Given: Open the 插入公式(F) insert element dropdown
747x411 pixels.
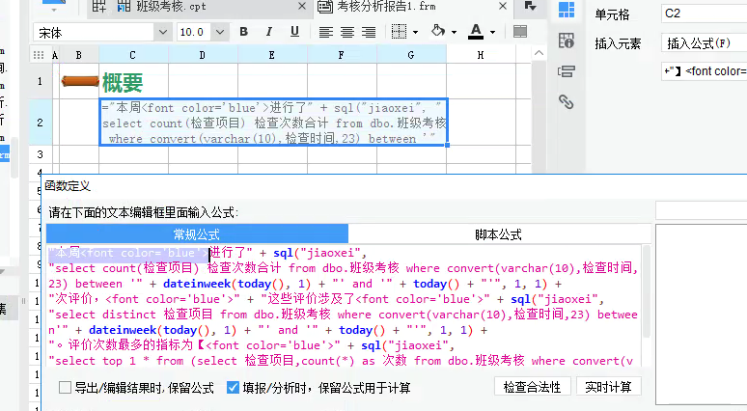Looking at the screenshot, I should (705, 43).
